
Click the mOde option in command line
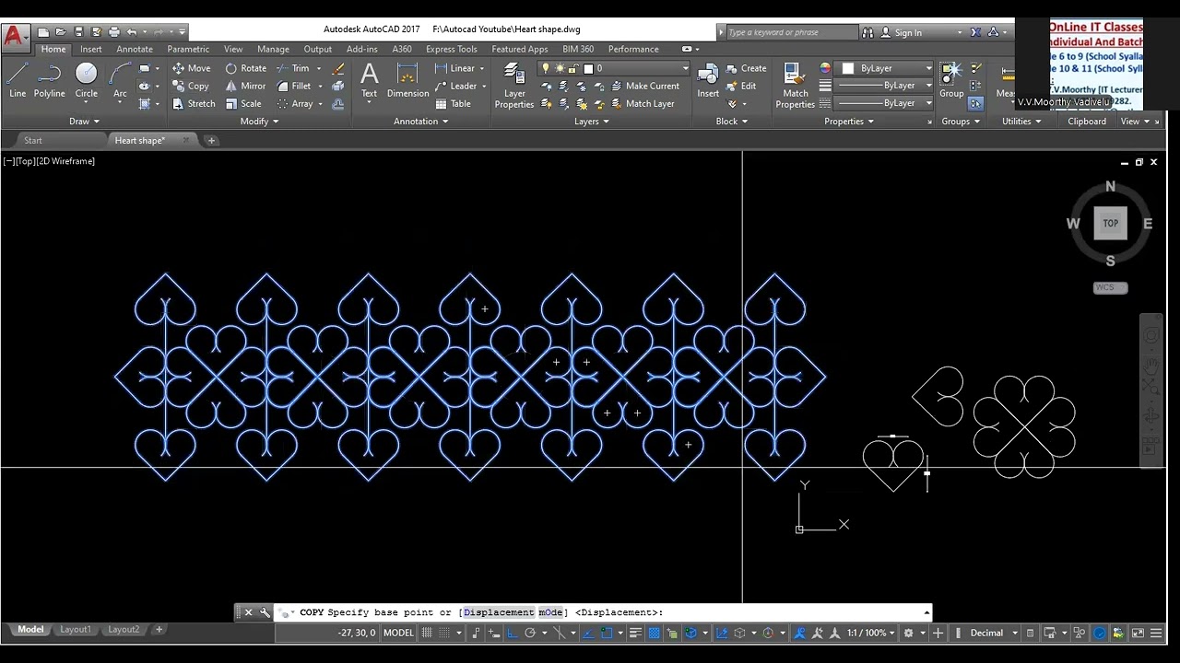pos(550,612)
